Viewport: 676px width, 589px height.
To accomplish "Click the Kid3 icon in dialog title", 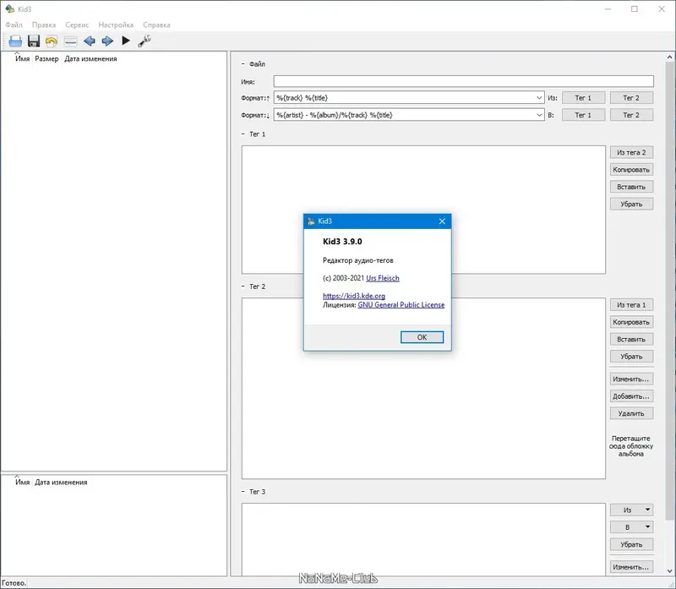I will click(311, 221).
